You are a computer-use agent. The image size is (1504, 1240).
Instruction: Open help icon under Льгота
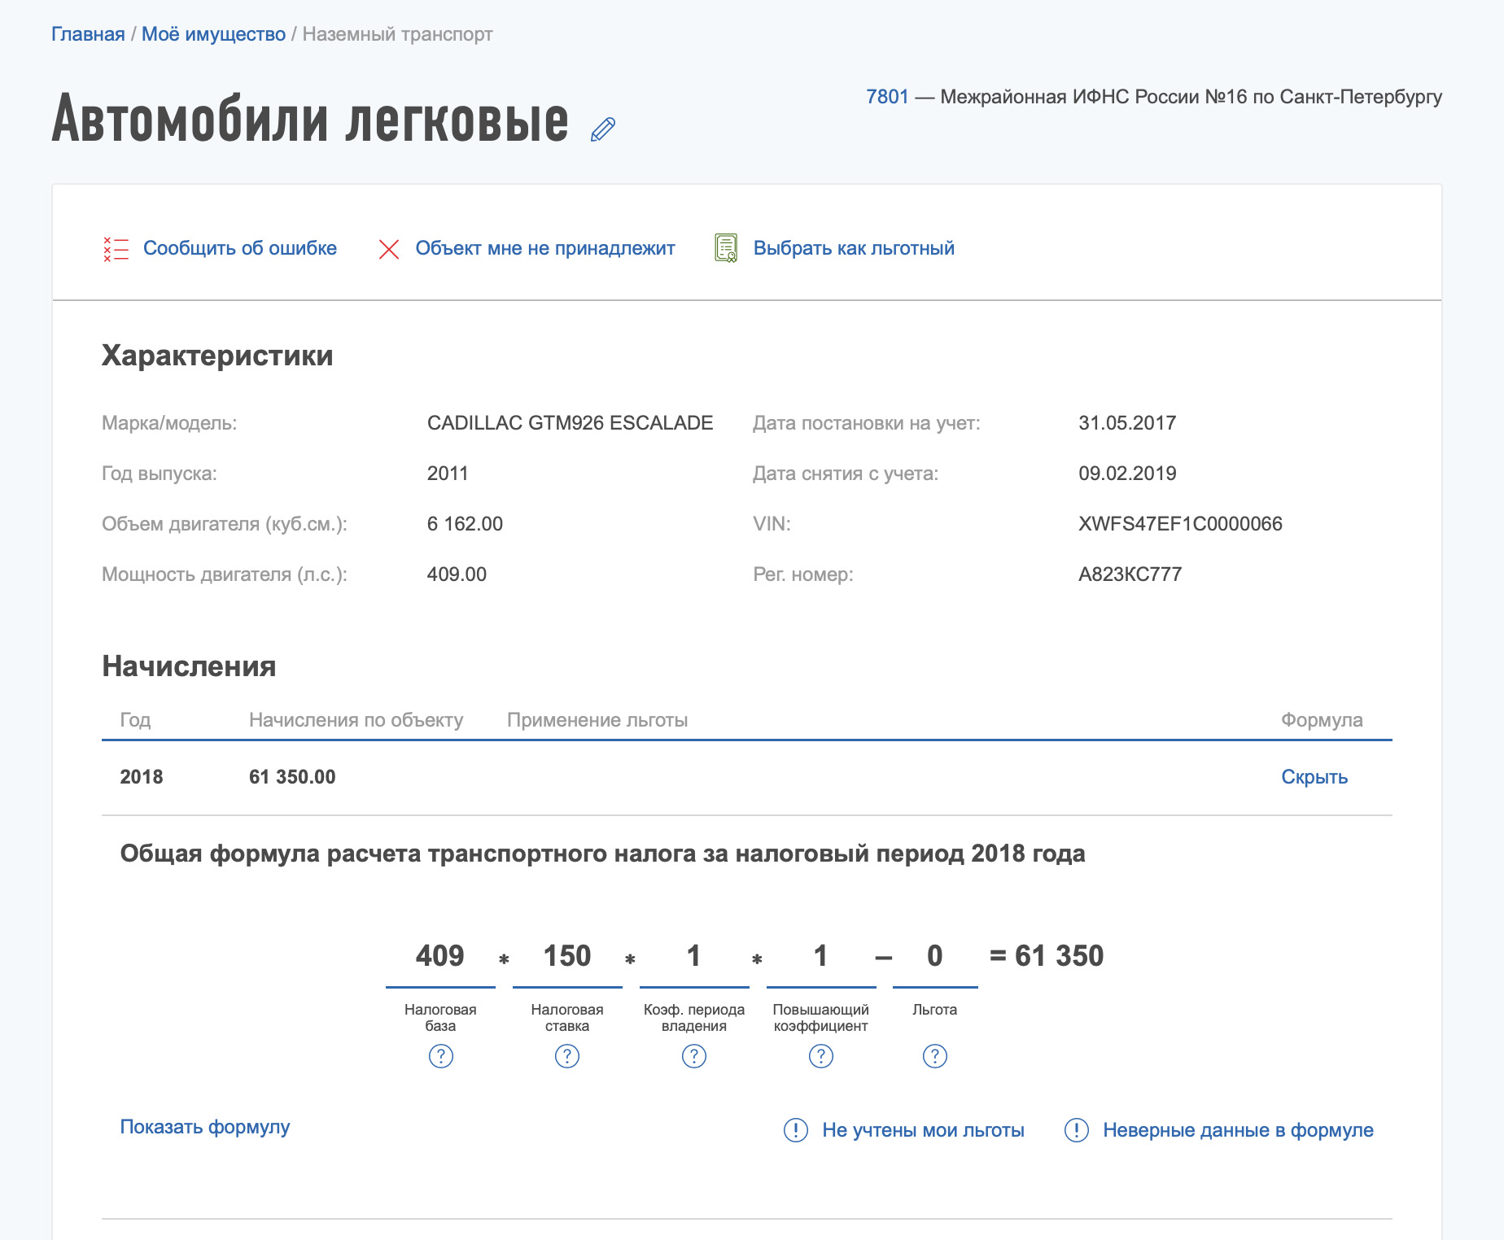coord(935,1056)
